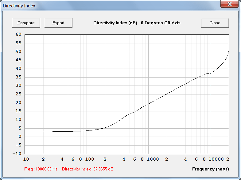Click the y-axis label −10
Screen dimensions: 241x180
click(17, 154)
